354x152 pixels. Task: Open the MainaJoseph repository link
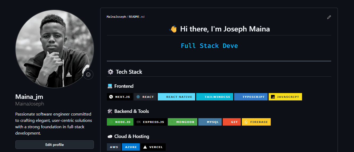coord(116,17)
